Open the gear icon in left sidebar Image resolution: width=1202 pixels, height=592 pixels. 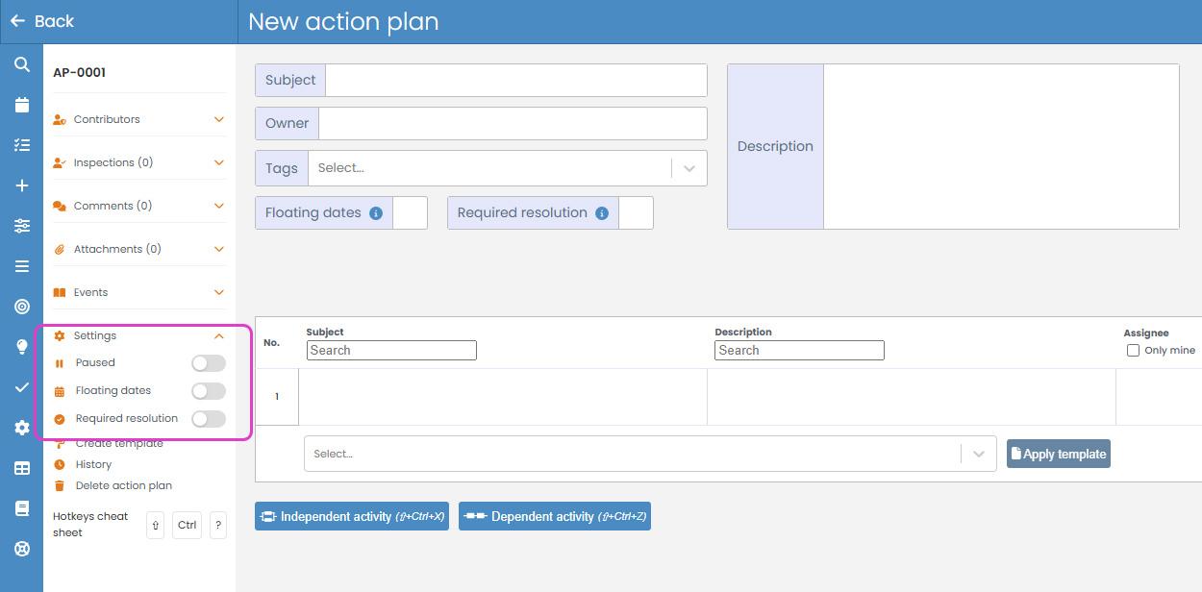point(21,428)
